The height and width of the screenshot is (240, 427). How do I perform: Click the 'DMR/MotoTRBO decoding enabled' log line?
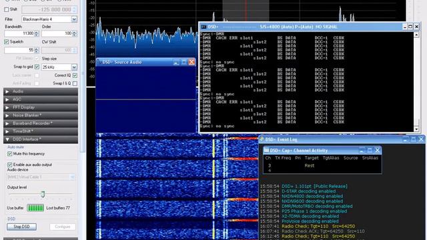pyautogui.click(x=317, y=206)
